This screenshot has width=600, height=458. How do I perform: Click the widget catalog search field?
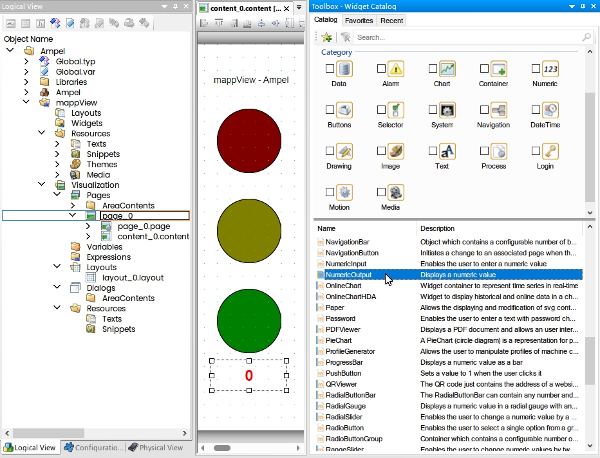click(469, 37)
